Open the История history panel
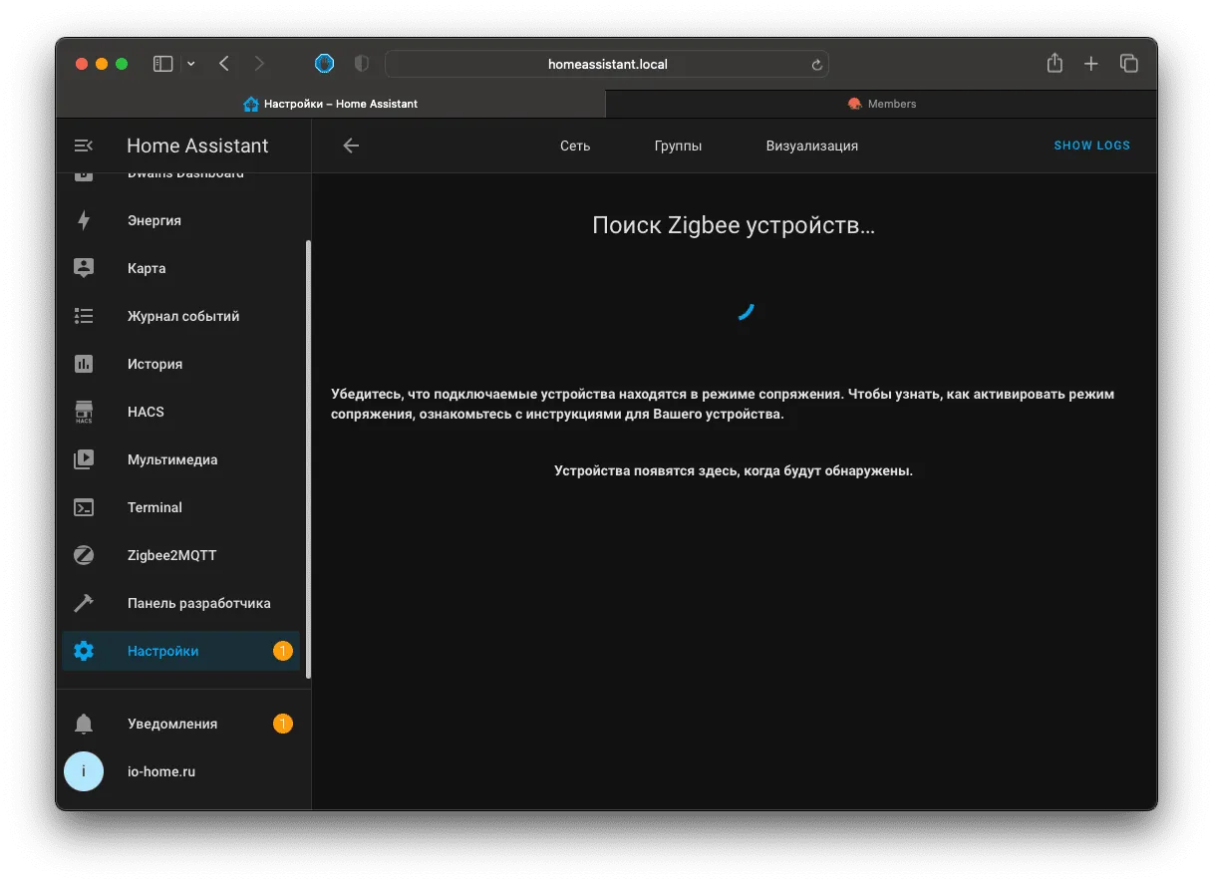Viewport: 1213px width, 884px height. [180, 364]
